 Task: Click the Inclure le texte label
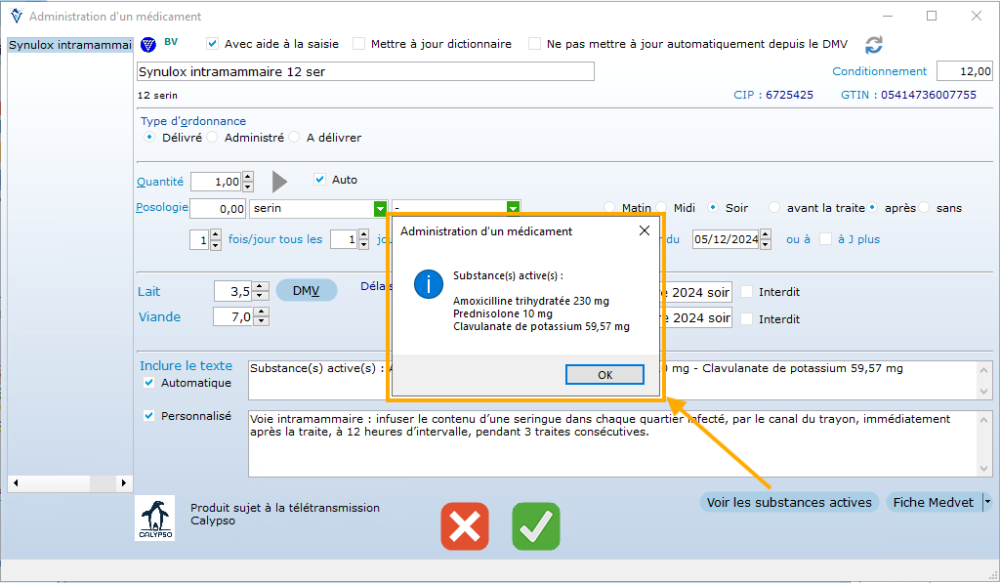[187, 365]
